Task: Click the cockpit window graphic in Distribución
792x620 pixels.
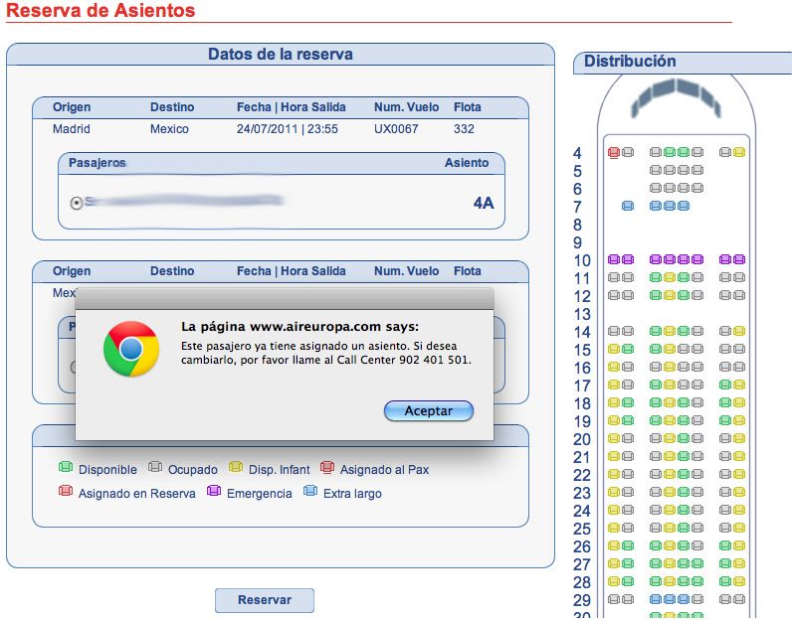Action: pyautogui.click(x=676, y=96)
